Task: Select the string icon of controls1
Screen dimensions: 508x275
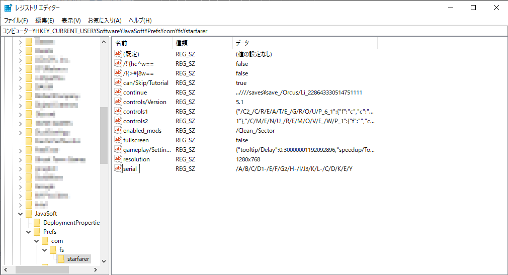Action: [x=118, y=111]
